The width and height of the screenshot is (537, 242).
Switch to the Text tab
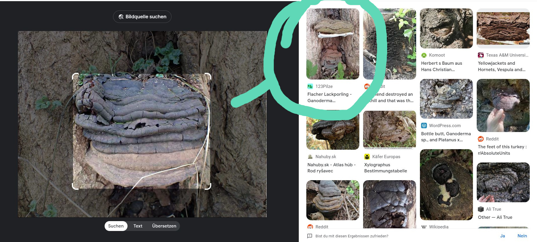pyautogui.click(x=138, y=226)
